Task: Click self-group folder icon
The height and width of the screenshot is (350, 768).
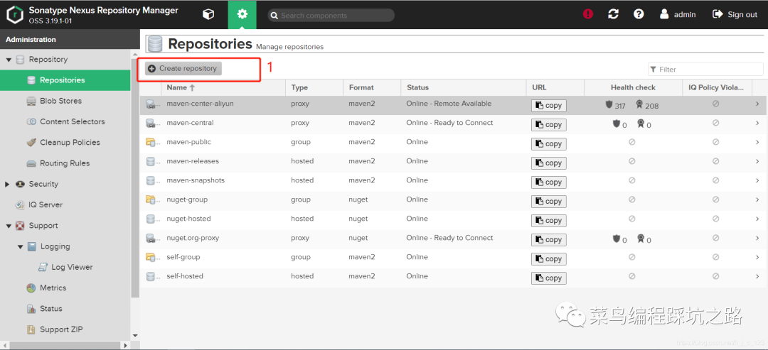Action: [x=150, y=257]
